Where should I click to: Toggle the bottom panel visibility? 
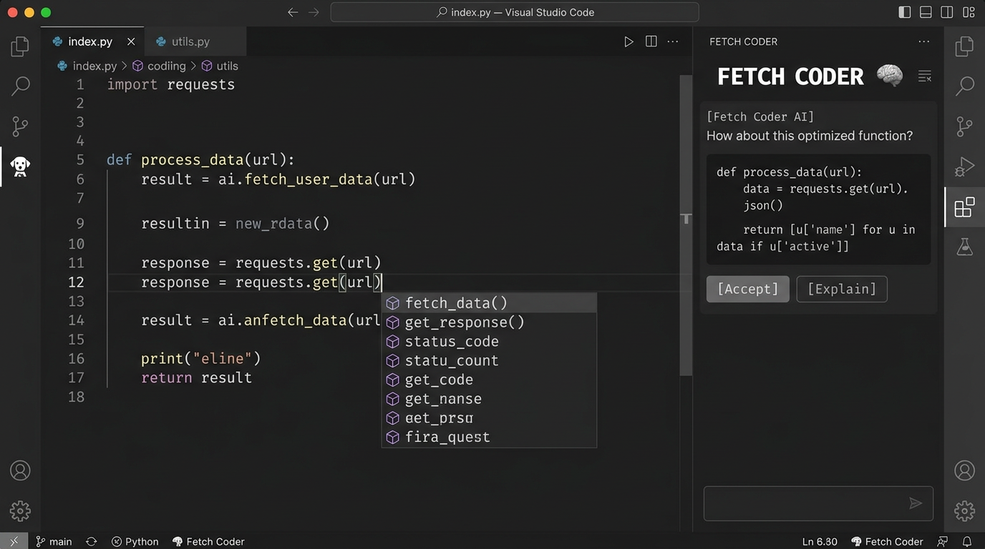click(x=926, y=12)
